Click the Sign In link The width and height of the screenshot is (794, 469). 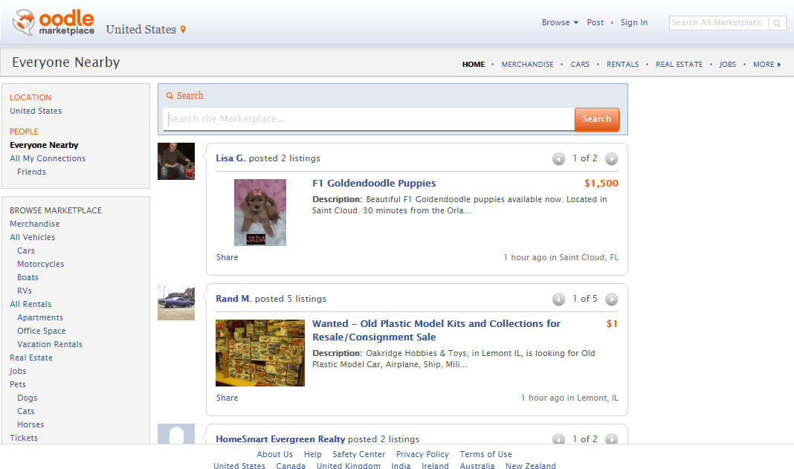click(x=634, y=22)
